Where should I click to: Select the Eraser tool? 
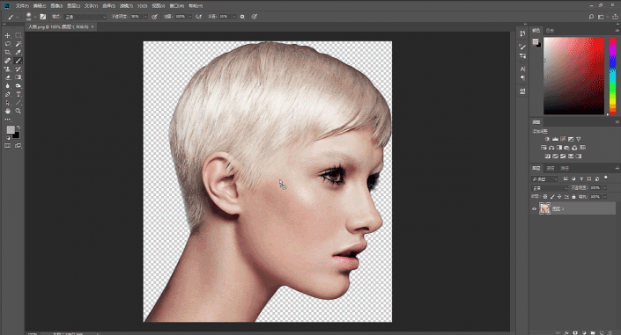click(8, 77)
